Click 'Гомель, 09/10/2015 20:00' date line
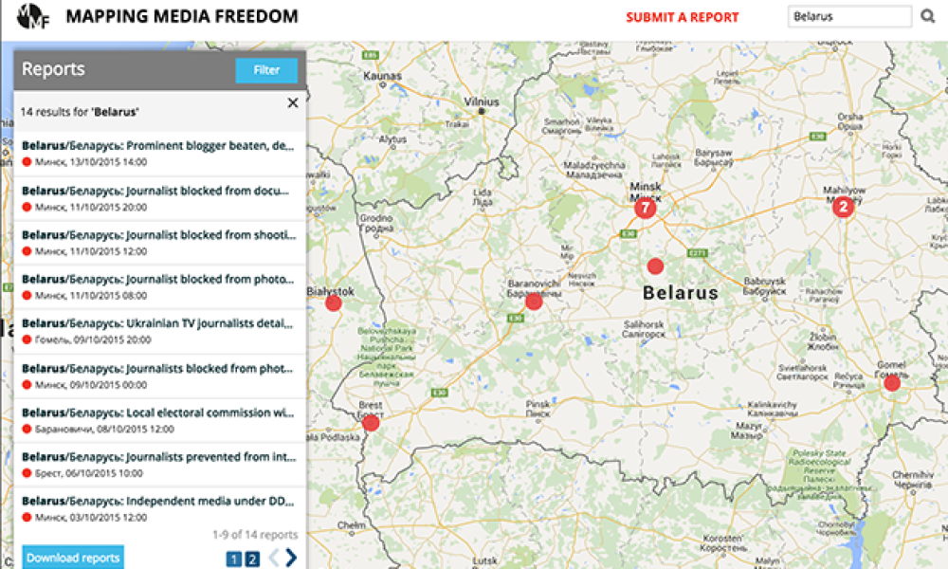Screen dimensions: 948x569 [93, 340]
